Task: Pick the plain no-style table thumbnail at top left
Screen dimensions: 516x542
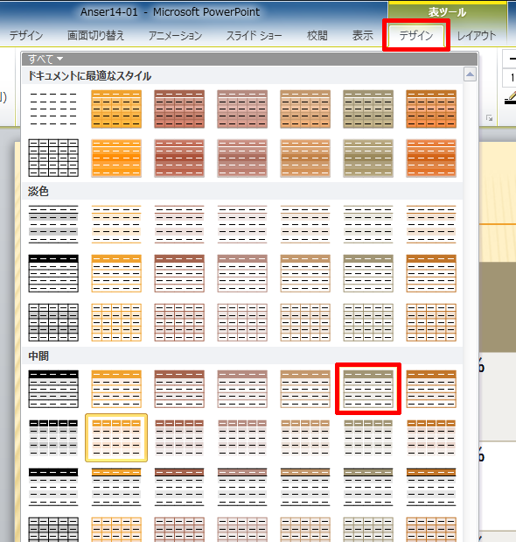Action: click(x=53, y=109)
